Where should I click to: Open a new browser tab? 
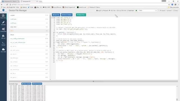tap(40, 1)
